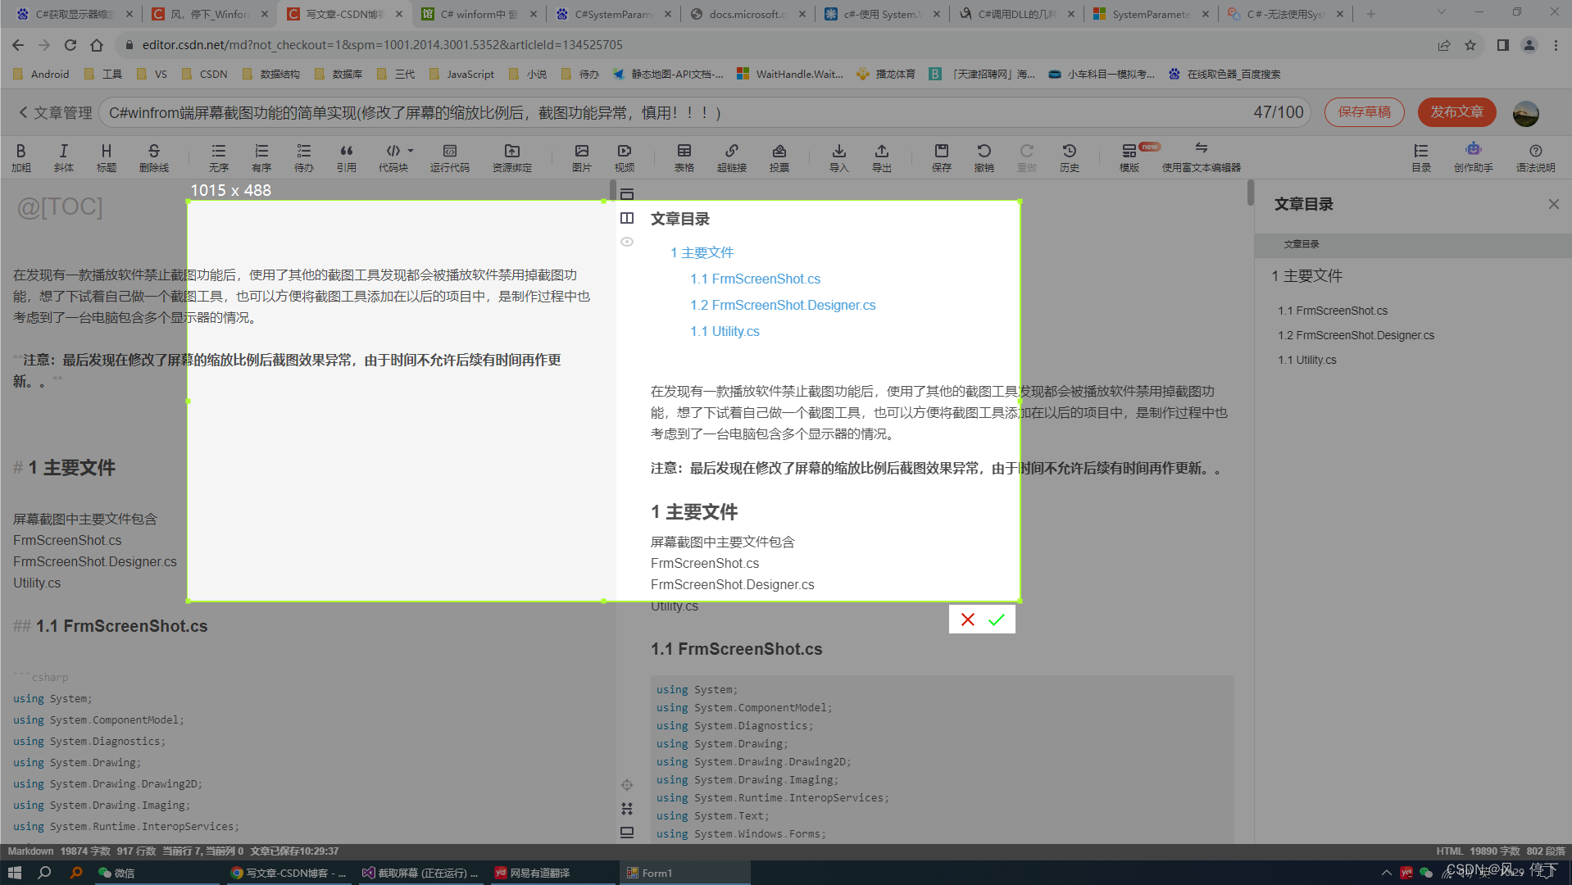Open history (历史) tool
This screenshot has width=1572, height=885.
[1070, 157]
